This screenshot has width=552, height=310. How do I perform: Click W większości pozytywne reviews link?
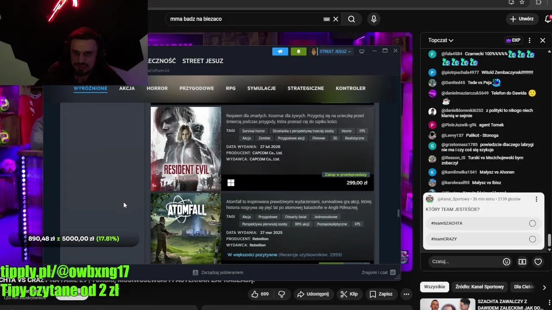(x=252, y=255)
